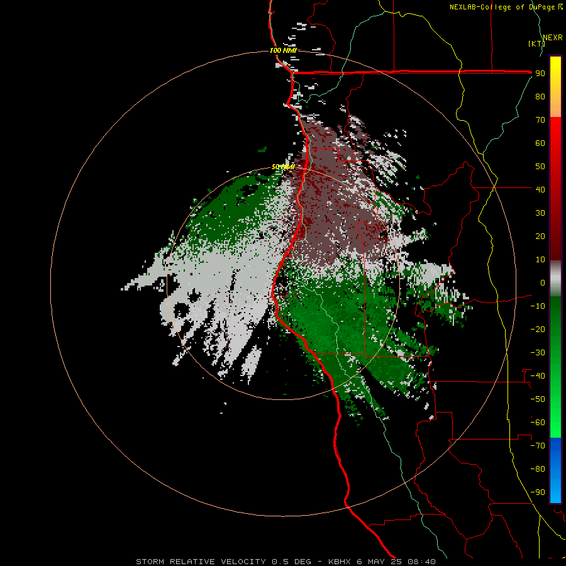Click the 90 knot scale value

coord(540,74)
